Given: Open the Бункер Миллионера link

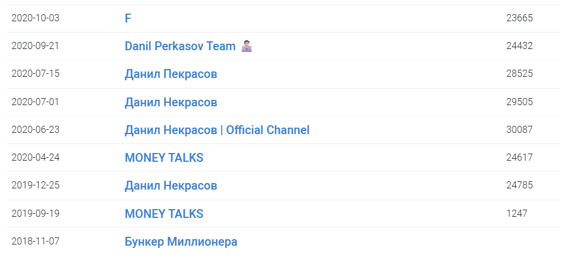Looking at the screenshot, I should point(181,242).
